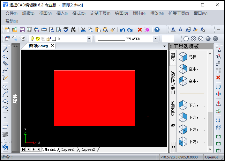Click the layer color white swatch
This screenshot has height=161, width=225.
click(x=54, y=39)
